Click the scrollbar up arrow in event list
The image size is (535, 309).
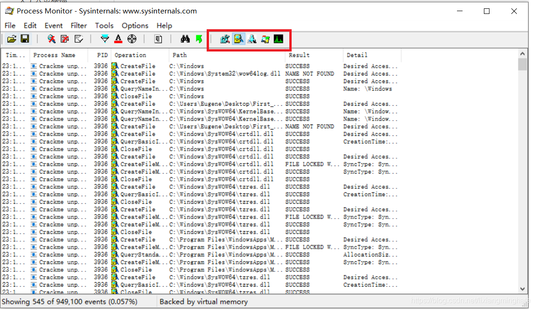[x=522, y=53]
